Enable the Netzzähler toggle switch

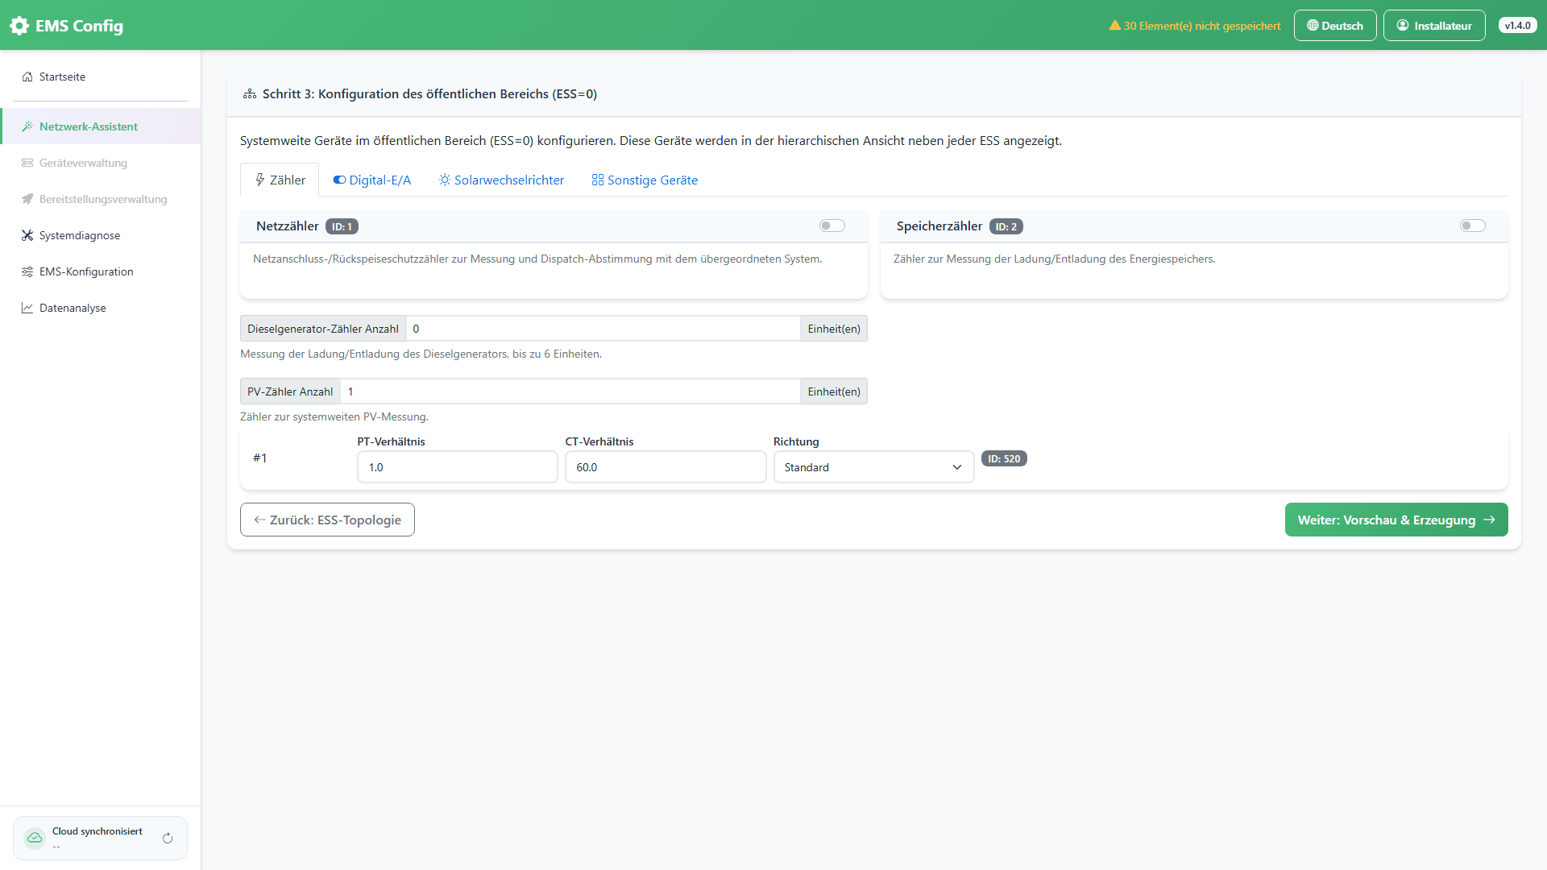point(832,226)
